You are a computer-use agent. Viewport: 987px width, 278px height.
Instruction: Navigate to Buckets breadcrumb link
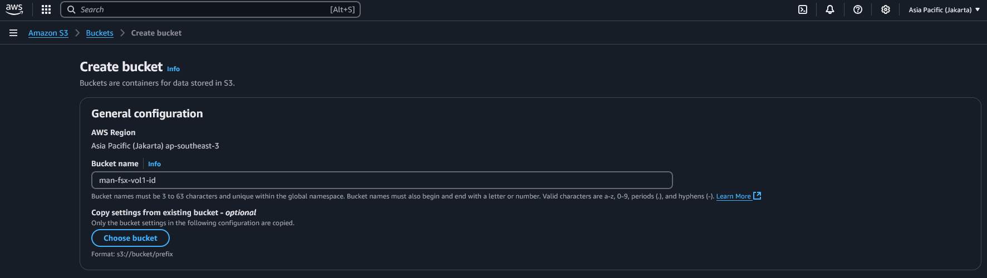(x=100, y=33)
